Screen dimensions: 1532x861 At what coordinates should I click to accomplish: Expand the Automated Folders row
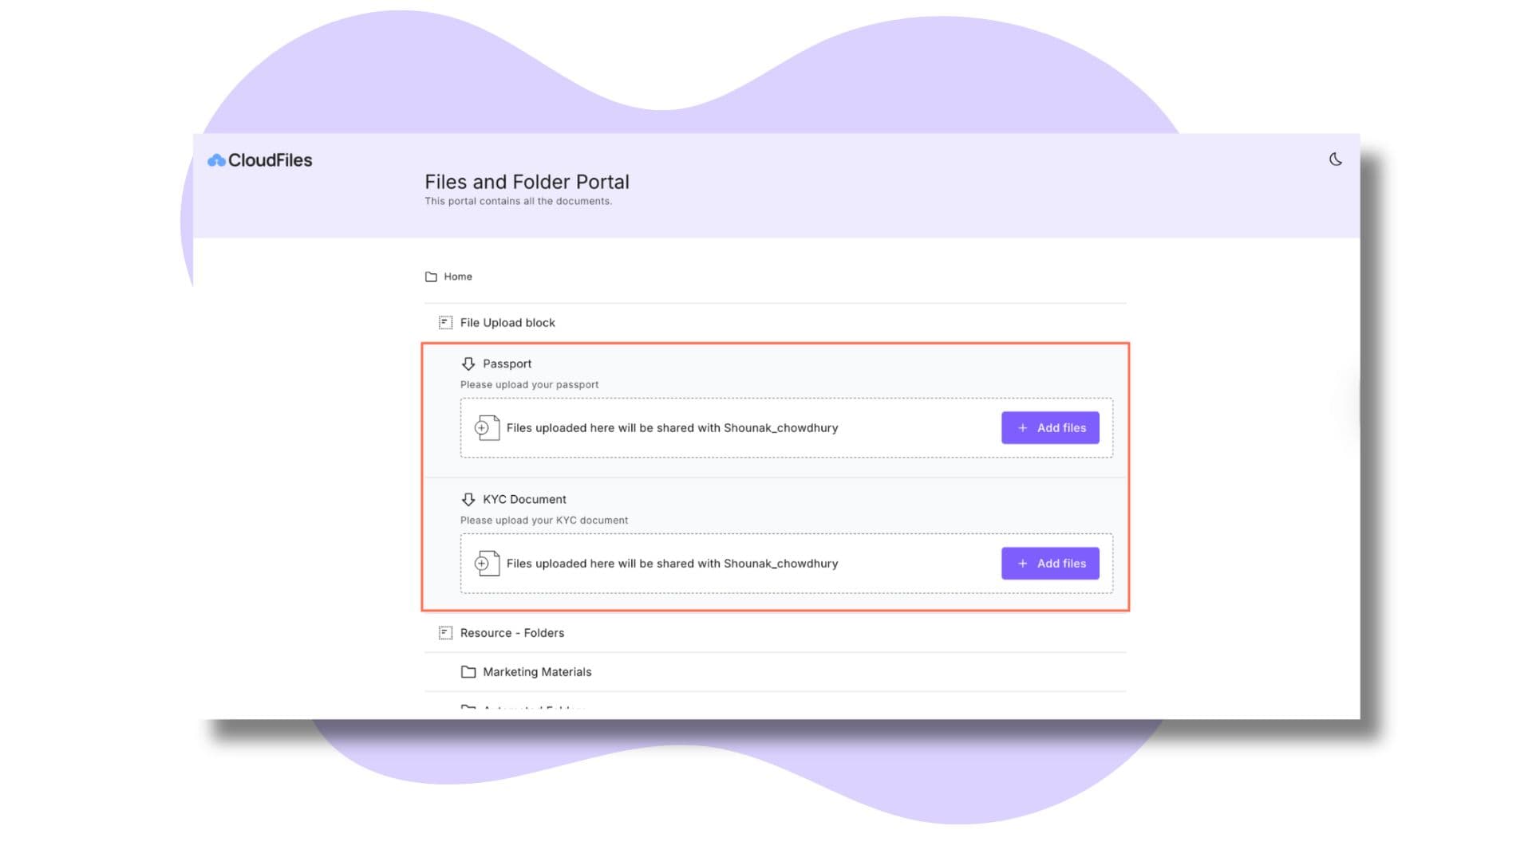(x=533, y=708)
